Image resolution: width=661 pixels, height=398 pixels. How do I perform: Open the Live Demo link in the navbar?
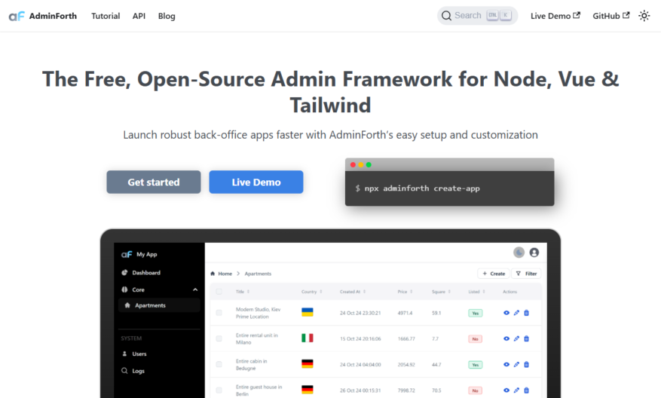(555, 16)
